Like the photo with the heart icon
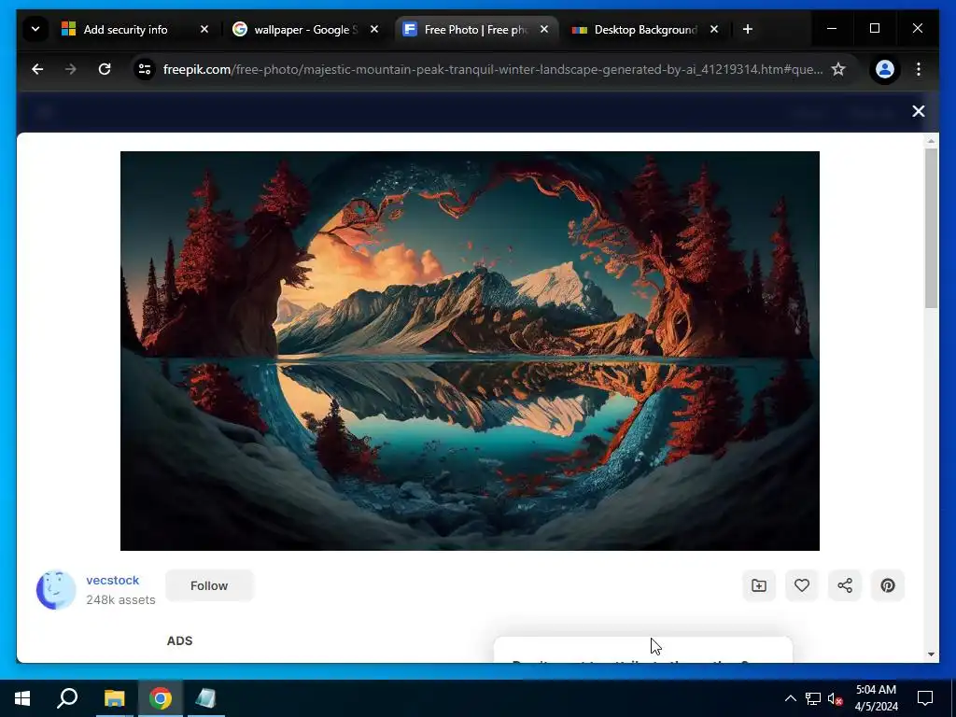The width and height of the screenshot is (956, 717). [x=802, y=586]
